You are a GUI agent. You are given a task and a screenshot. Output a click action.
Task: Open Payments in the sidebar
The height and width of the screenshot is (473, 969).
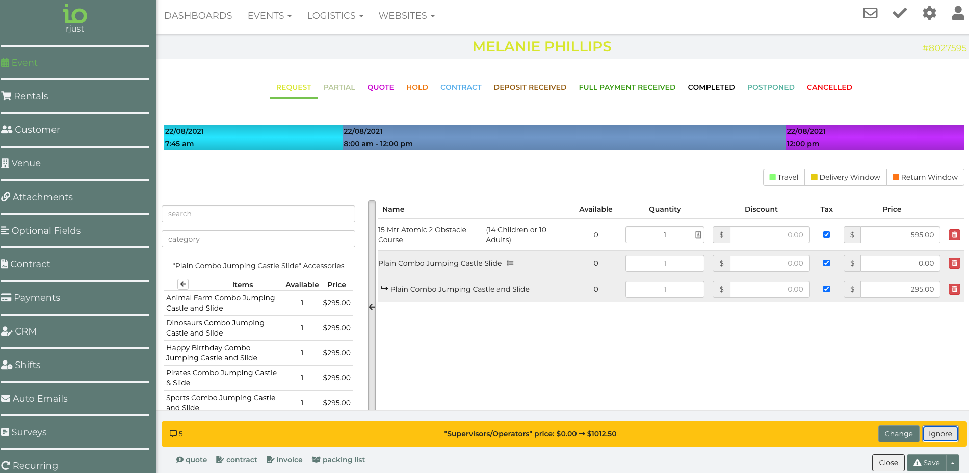point(37,298)
